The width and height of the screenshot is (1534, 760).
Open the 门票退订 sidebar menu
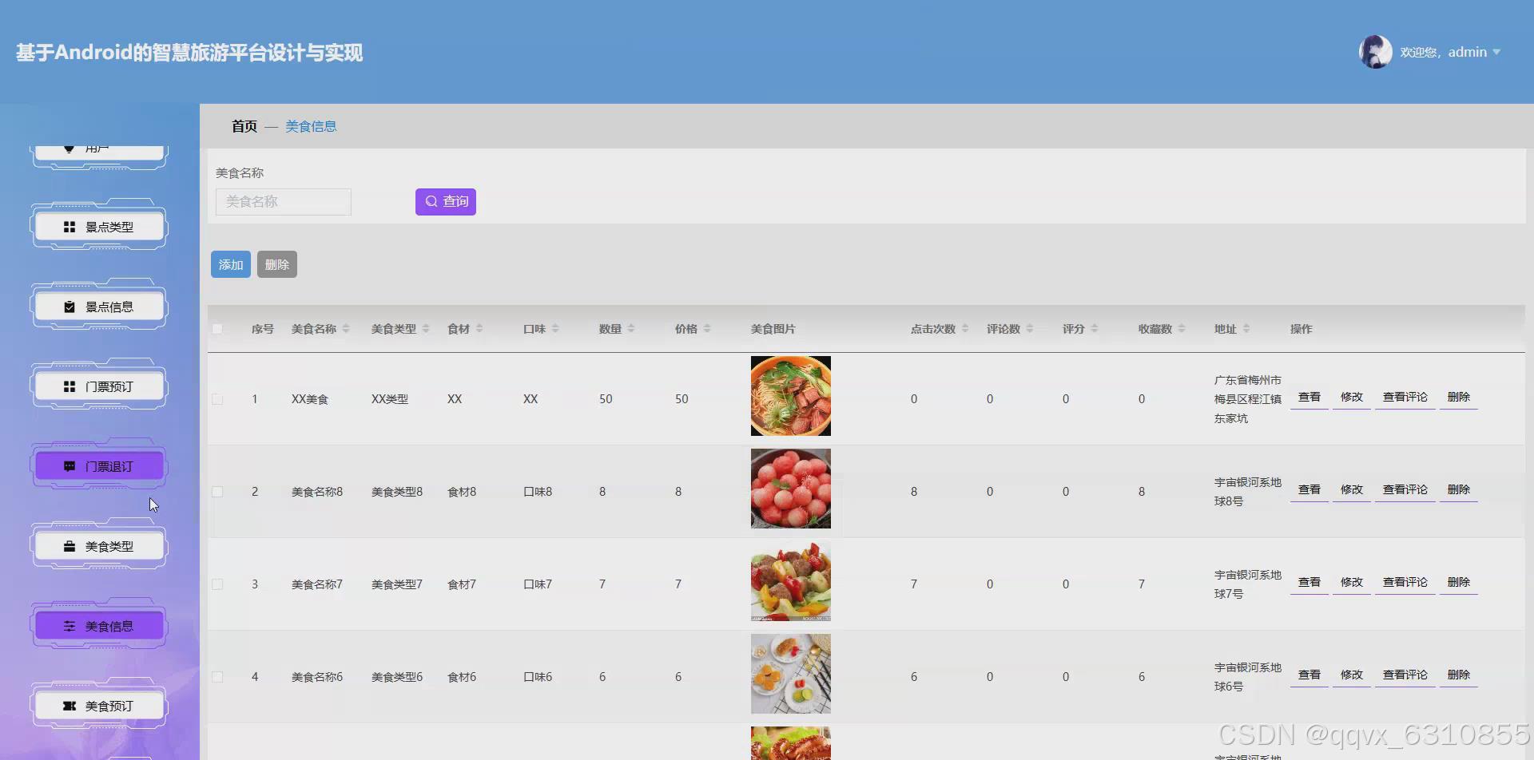tap(99, 467)
